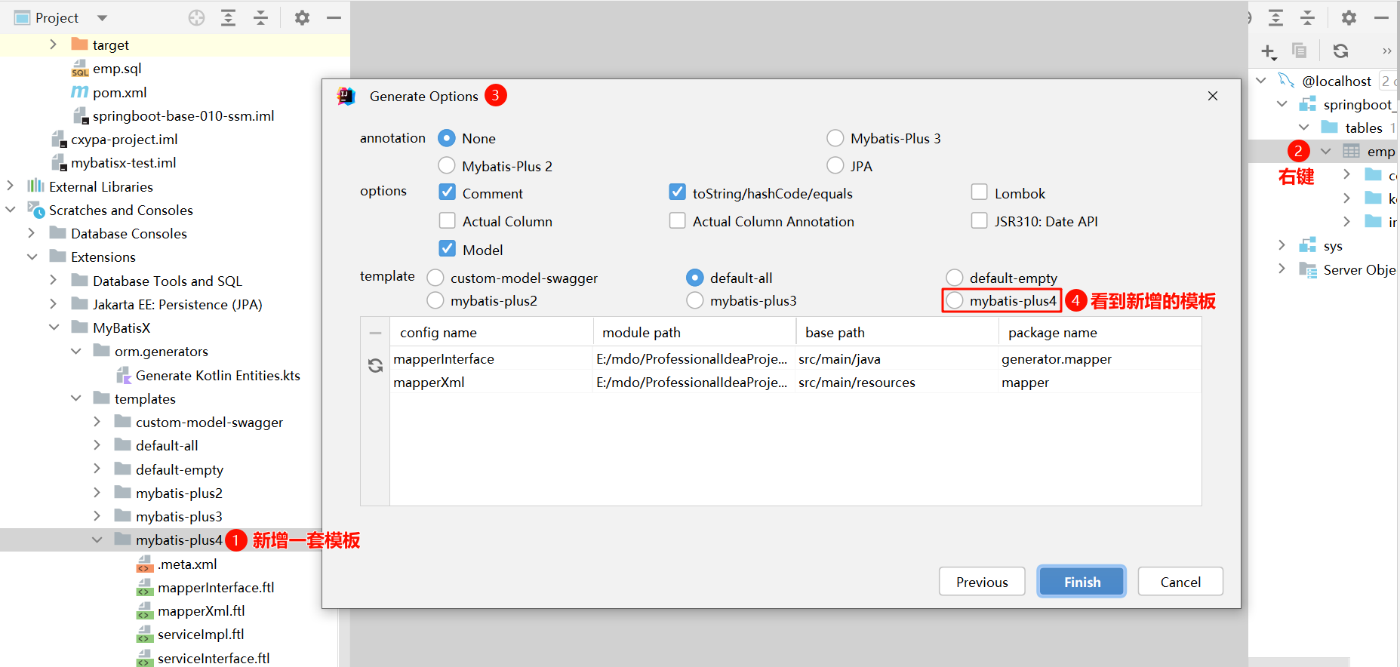Open the pom.xml Maven file
Image resolution: width=1400 pixels, height=667 pixels.
click(119, 92)
